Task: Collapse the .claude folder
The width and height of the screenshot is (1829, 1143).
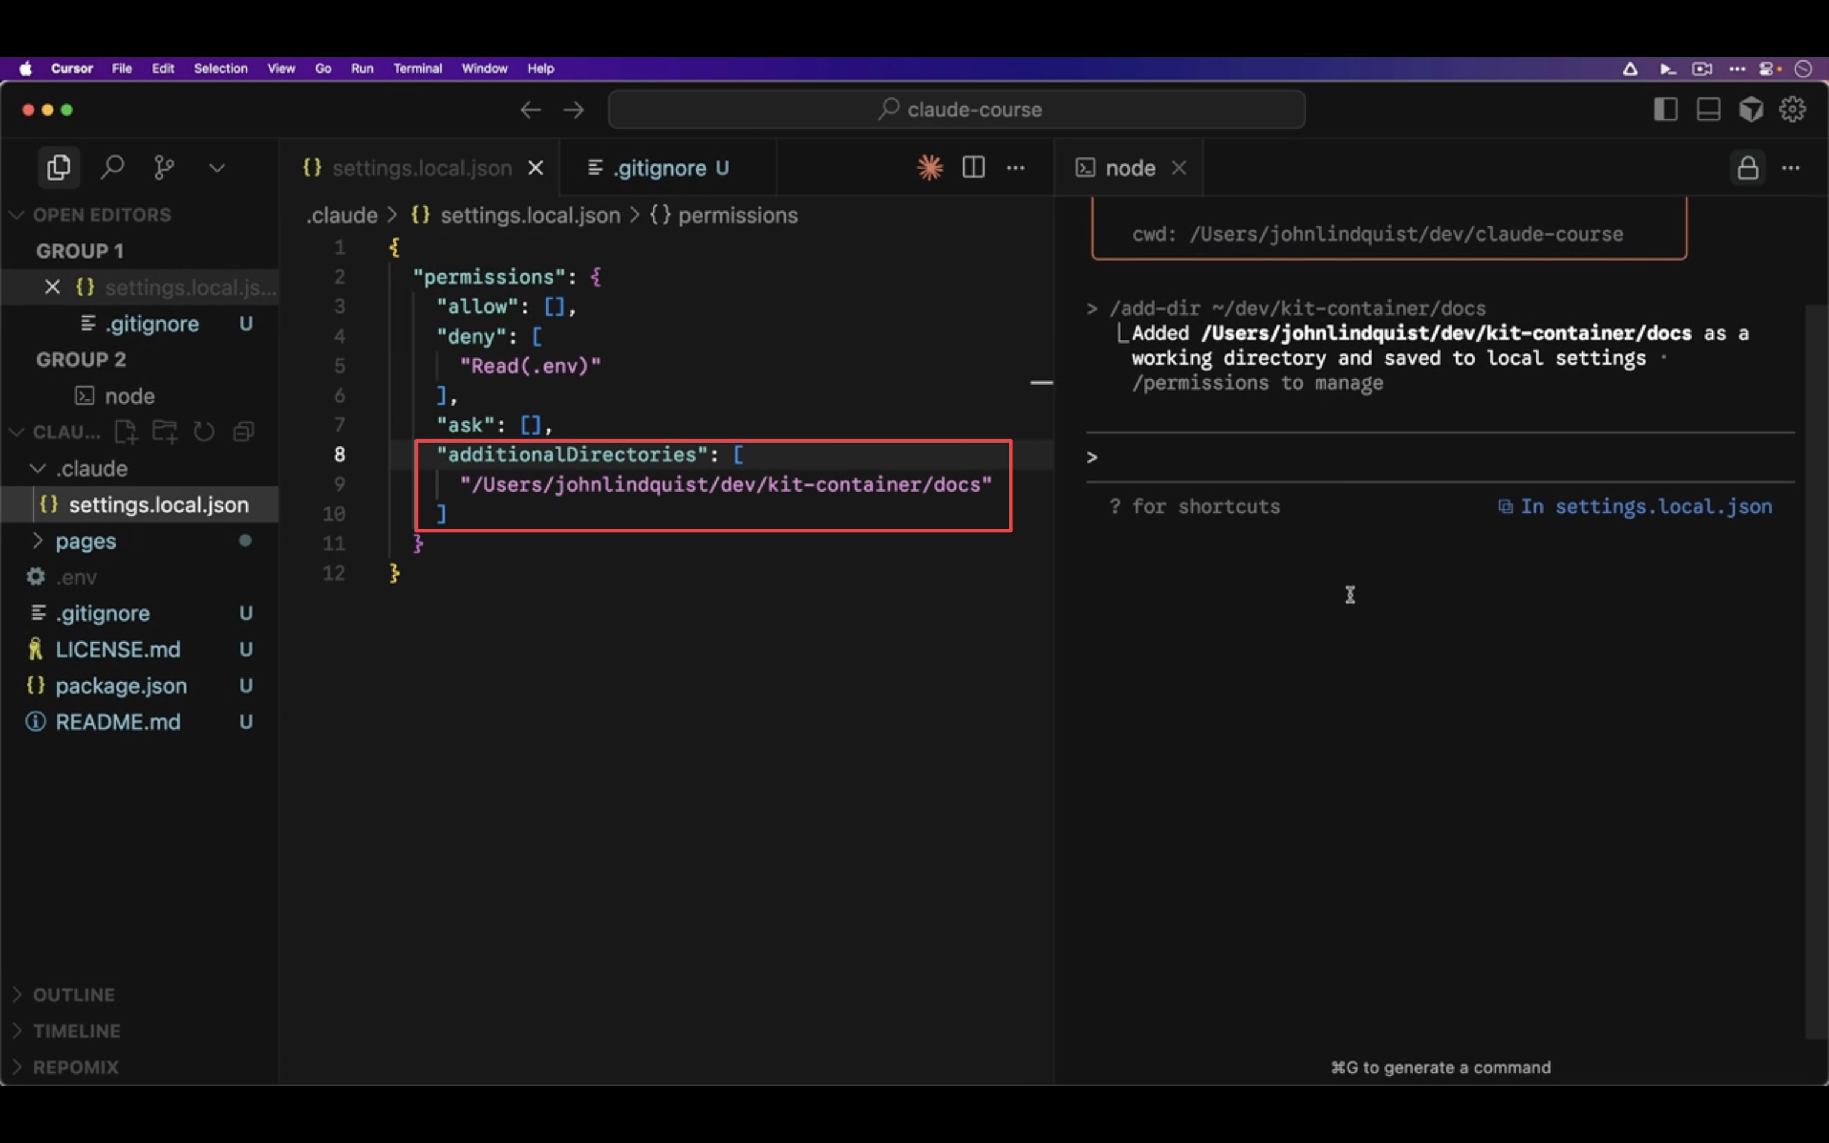Action: [140, 469]
